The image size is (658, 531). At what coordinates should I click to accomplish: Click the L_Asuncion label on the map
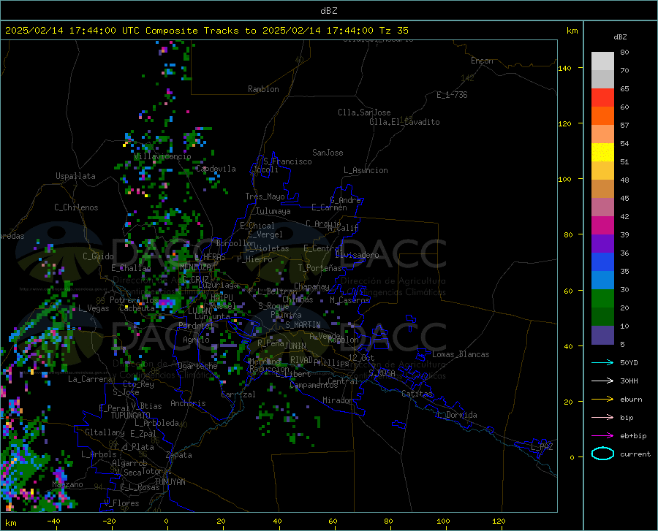tap(366, 170)
